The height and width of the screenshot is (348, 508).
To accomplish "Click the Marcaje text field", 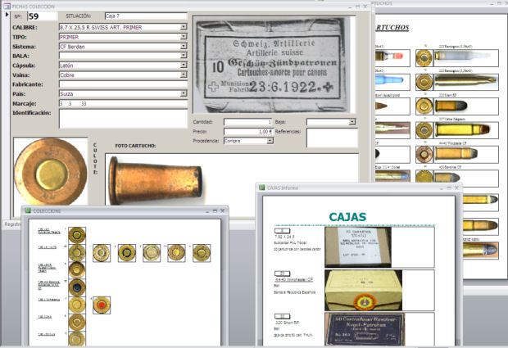I will coord(123,104).
